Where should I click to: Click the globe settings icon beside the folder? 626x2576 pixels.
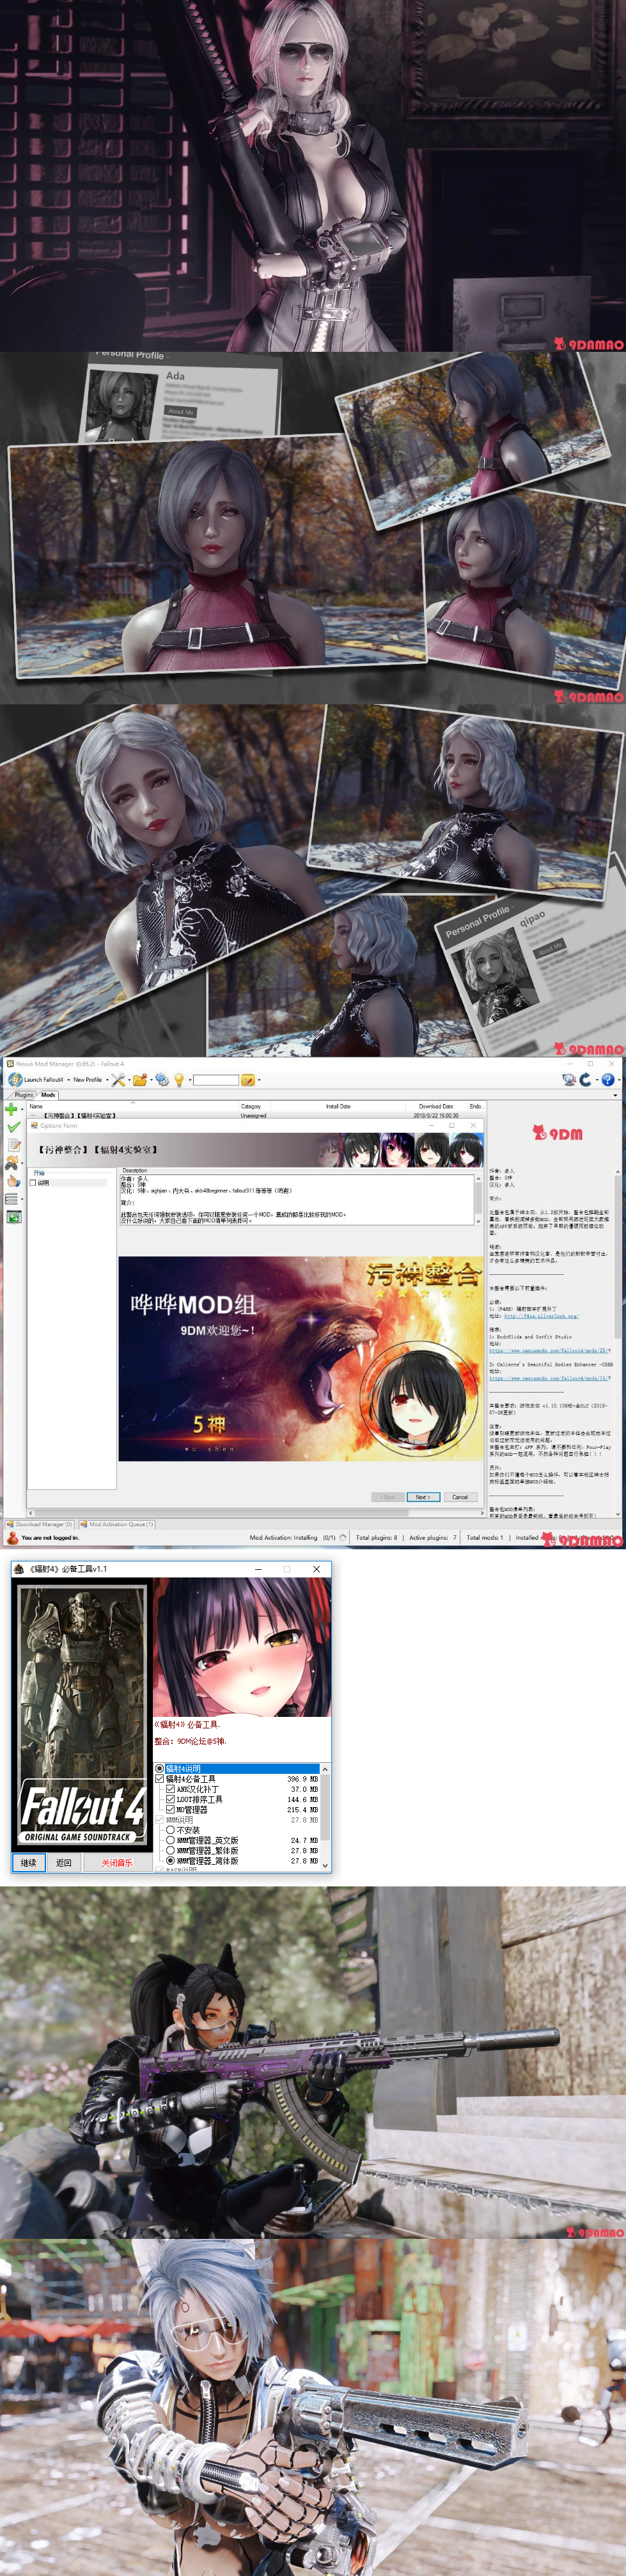tap(162, 1080)
